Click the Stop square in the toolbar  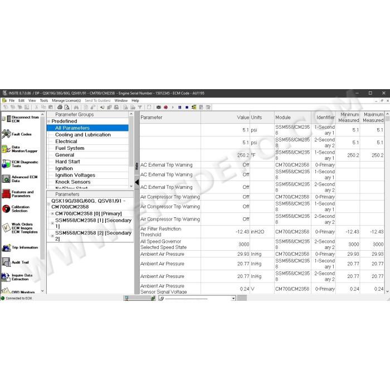coord(187,107)
